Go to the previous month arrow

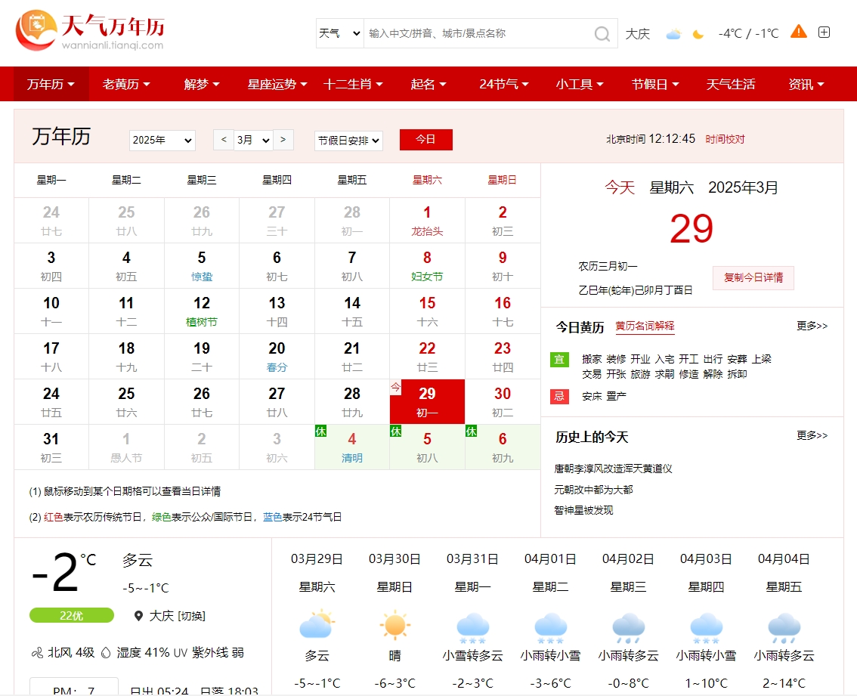223,139
